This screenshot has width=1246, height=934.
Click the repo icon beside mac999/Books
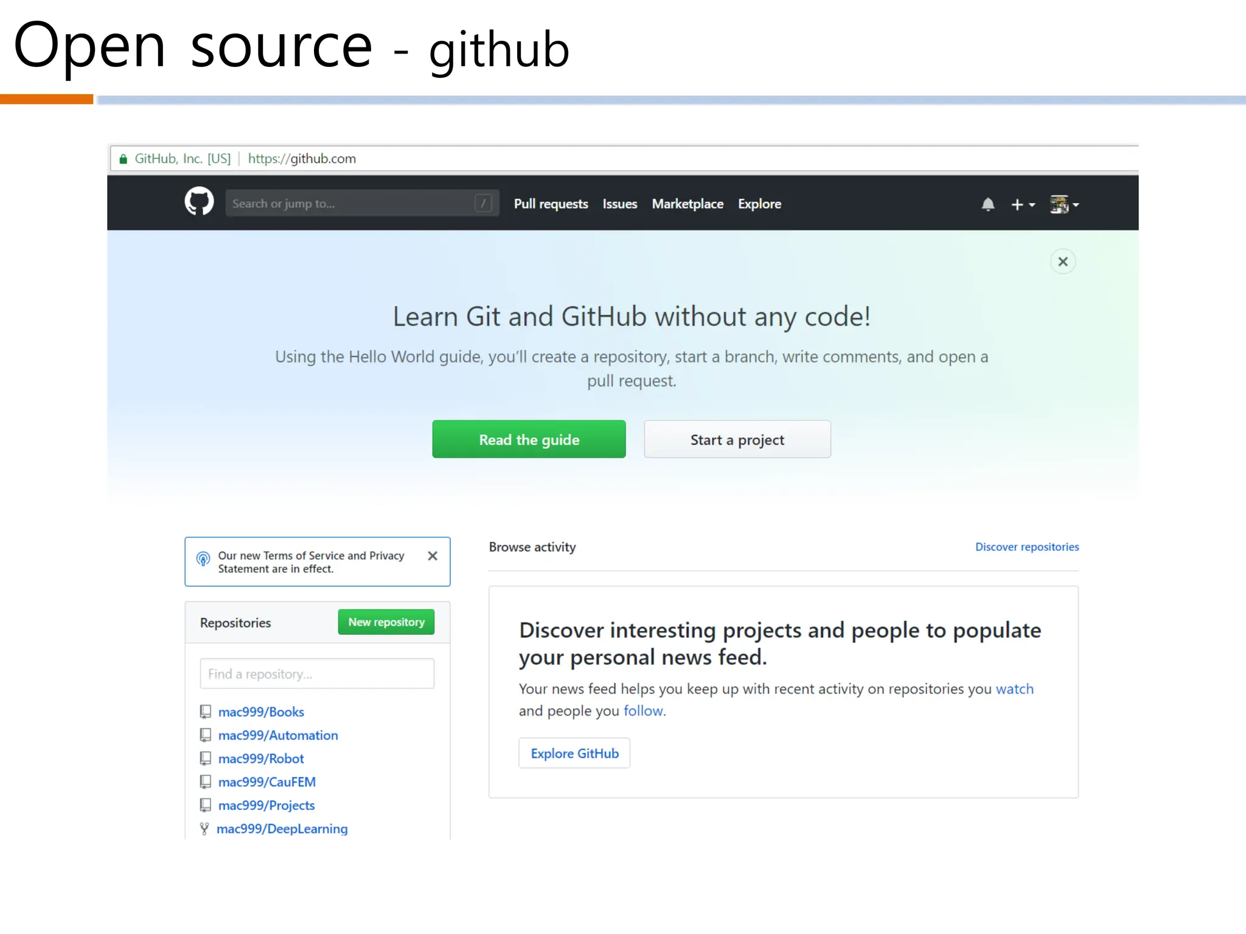tap(206, 711)
